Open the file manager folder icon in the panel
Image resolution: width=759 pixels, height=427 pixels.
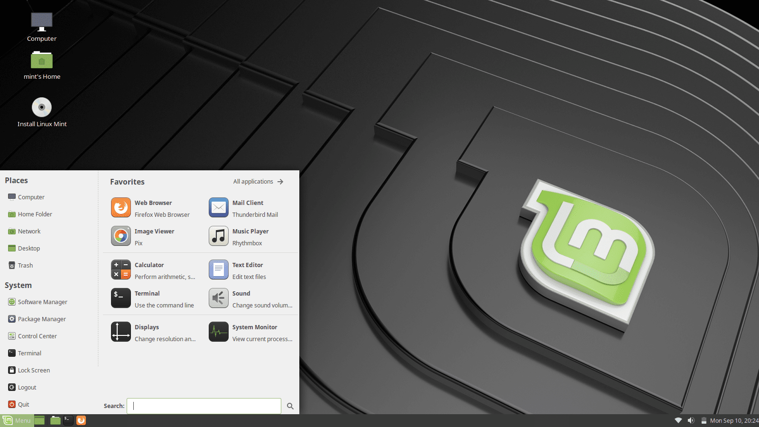coord(56,420)
